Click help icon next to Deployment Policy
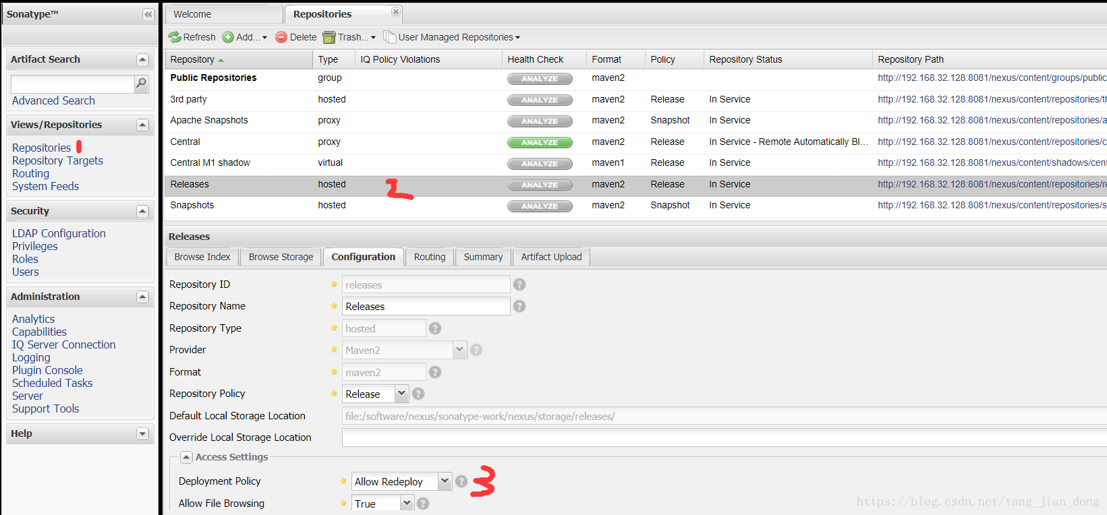The width and height of the screenshot is (1107, 515). pos(461,481)
